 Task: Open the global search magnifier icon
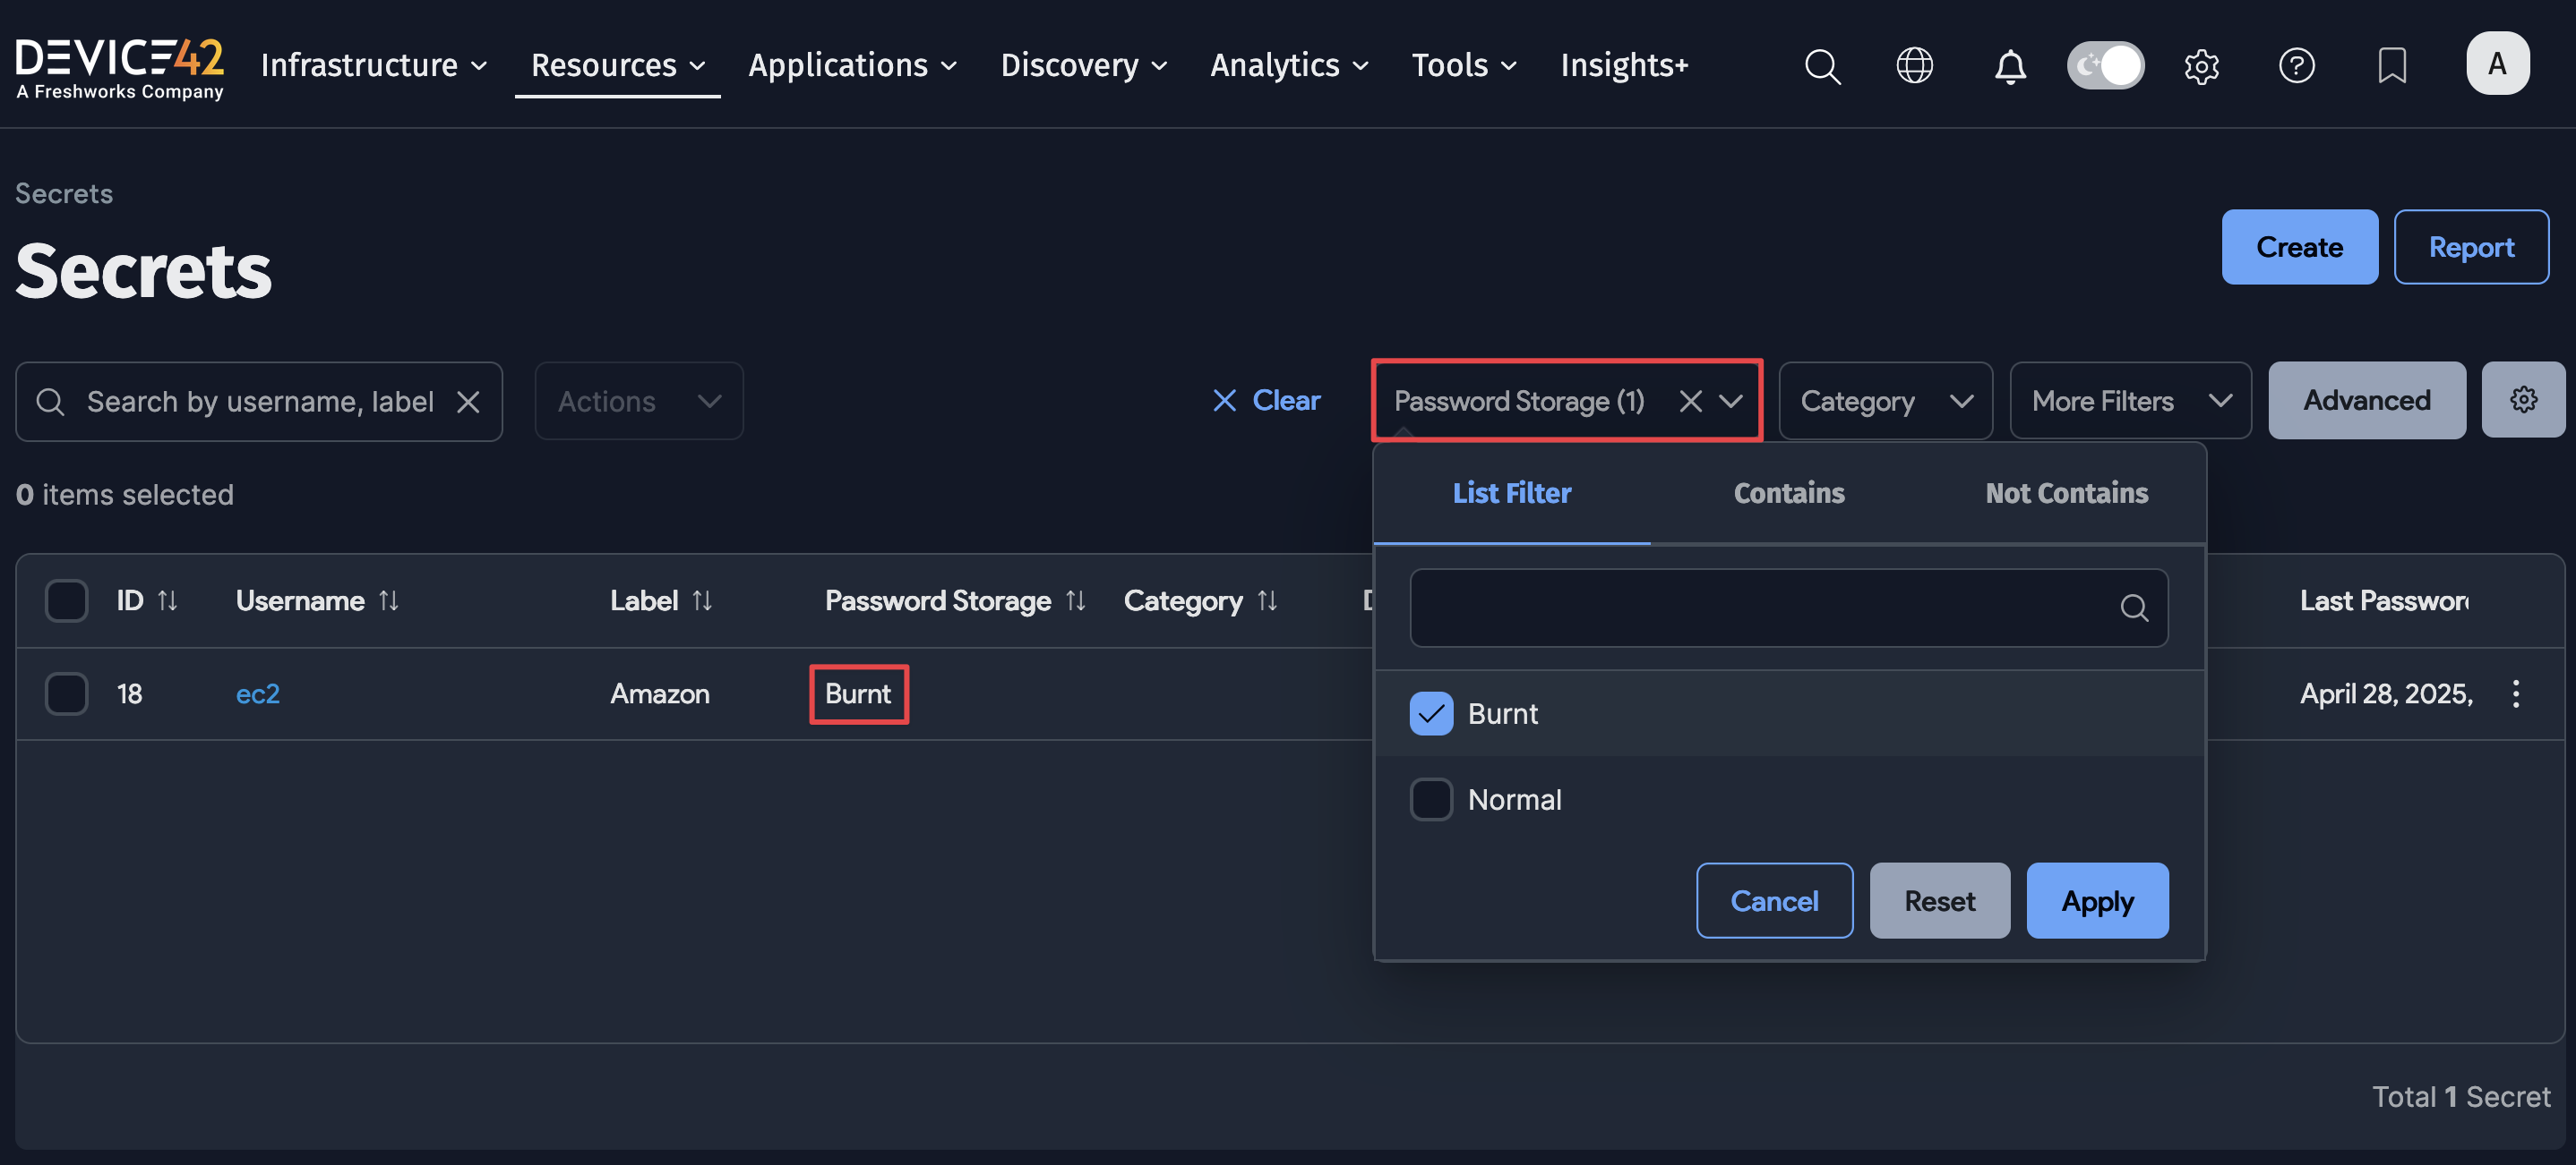click(x=1821, y=66)
